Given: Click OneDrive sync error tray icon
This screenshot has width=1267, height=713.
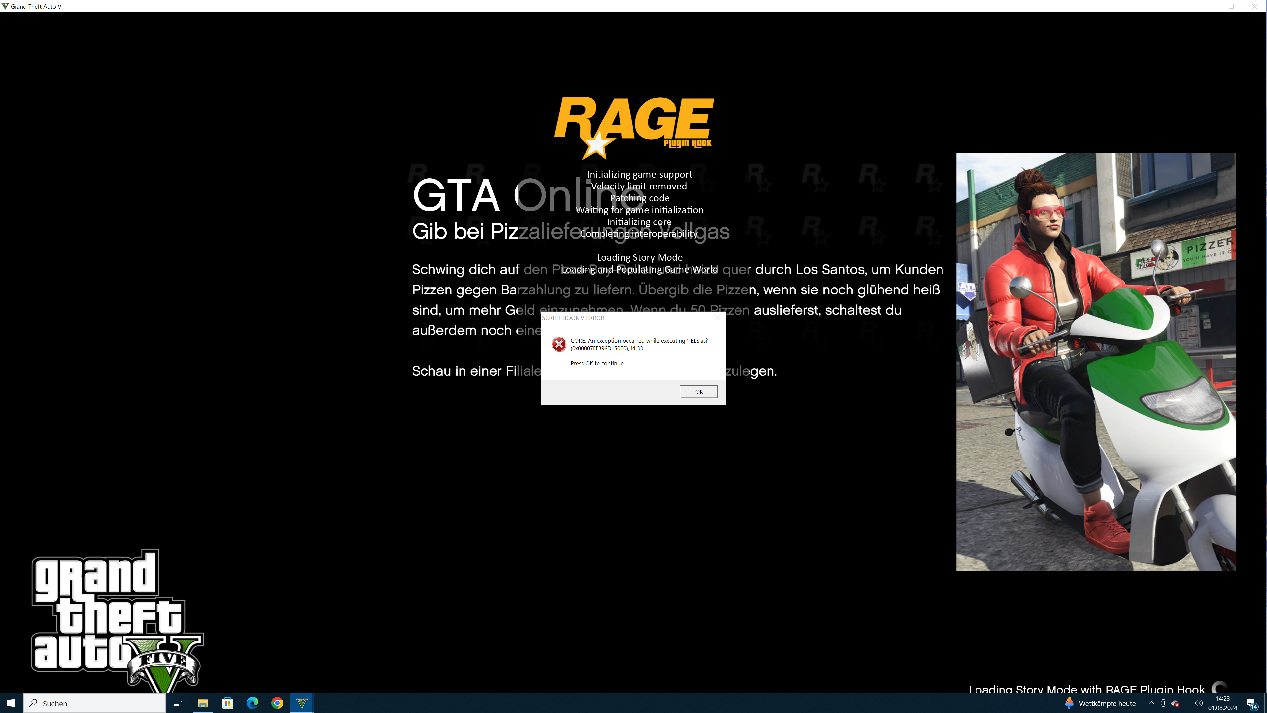Looking at the screenshot, I should (1175, 704).
